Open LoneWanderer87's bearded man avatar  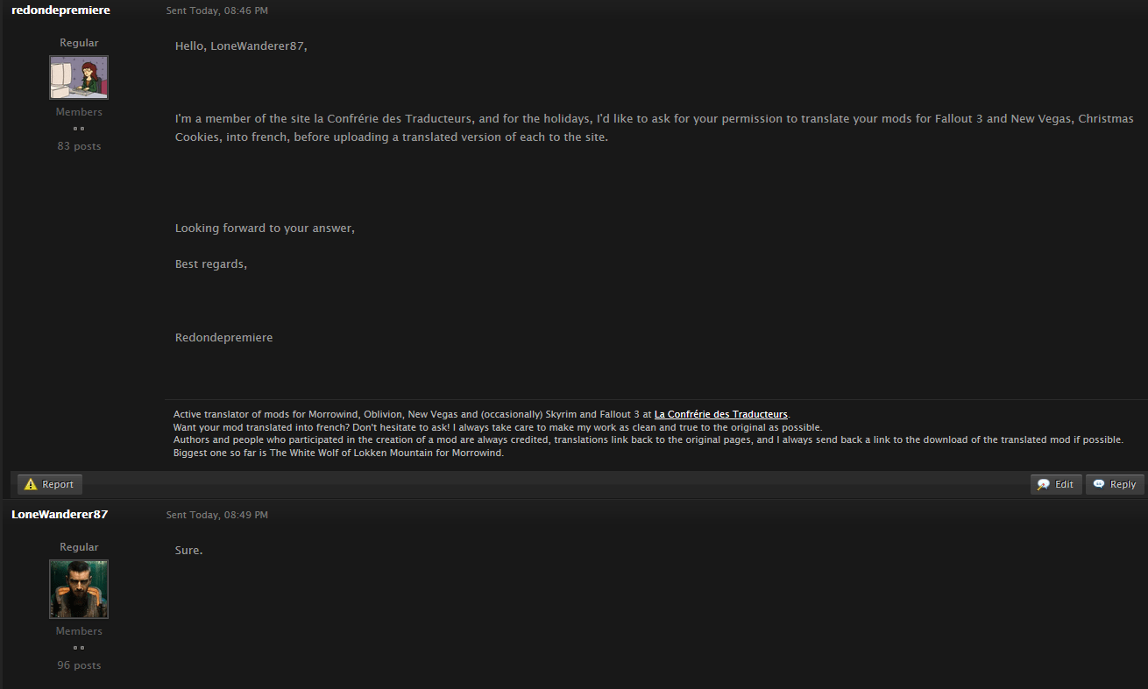click(79, 589)
